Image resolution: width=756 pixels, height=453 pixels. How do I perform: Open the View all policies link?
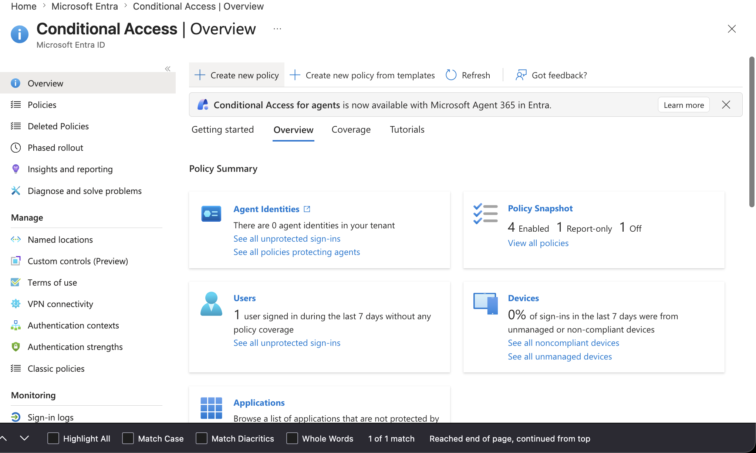pyautogui.click(x=538, y=243)
